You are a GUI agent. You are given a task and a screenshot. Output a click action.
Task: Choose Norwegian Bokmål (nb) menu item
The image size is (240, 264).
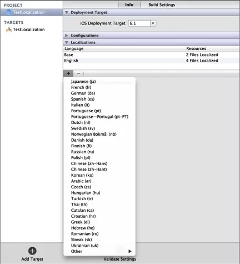99,134
